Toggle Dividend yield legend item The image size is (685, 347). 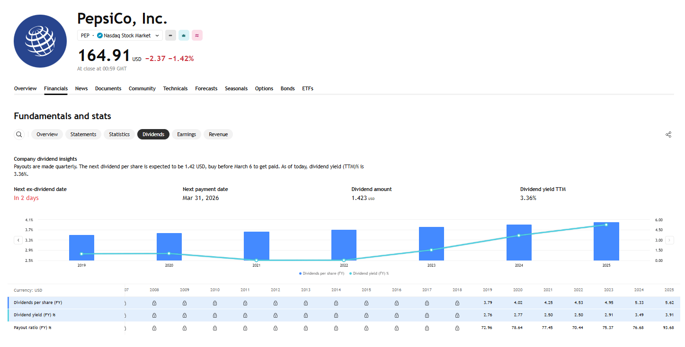369,273
